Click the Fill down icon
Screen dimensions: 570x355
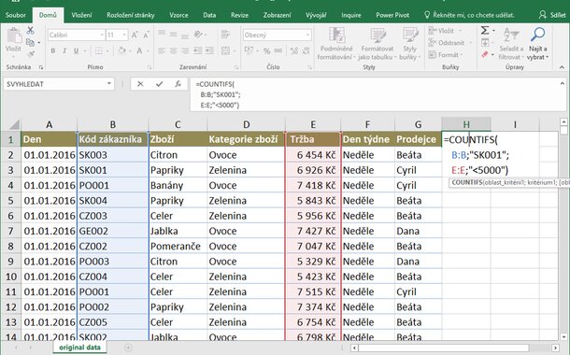pos(485,43)
